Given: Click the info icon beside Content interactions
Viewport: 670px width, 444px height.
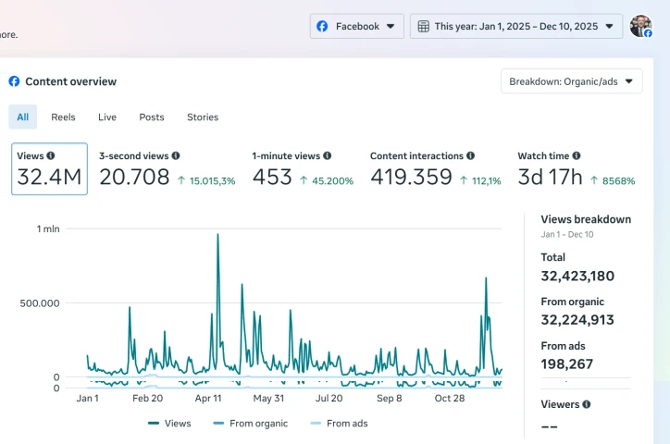Looking at the screenshot, I should pos(471,156).
